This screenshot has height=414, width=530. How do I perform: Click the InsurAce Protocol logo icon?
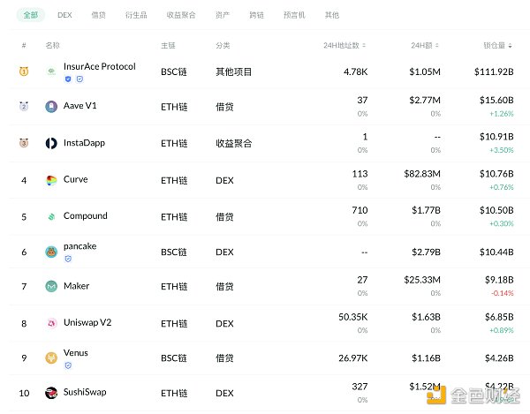click(x=51, y=71)
